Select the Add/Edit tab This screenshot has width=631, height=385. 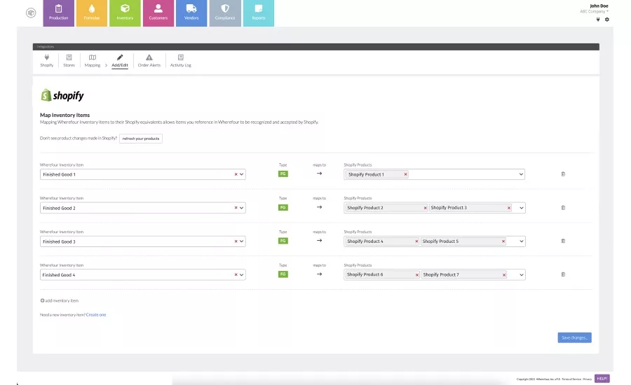pos(120,61)
